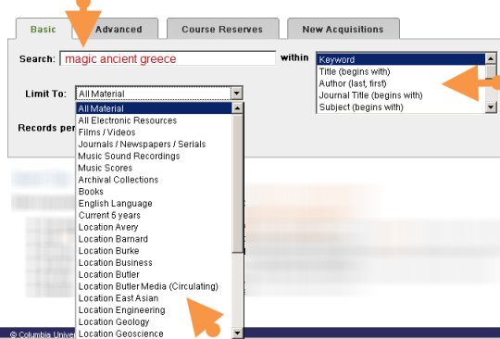Choose Archival Collections limit
500x339 pixels.
[x=155, y=180]
